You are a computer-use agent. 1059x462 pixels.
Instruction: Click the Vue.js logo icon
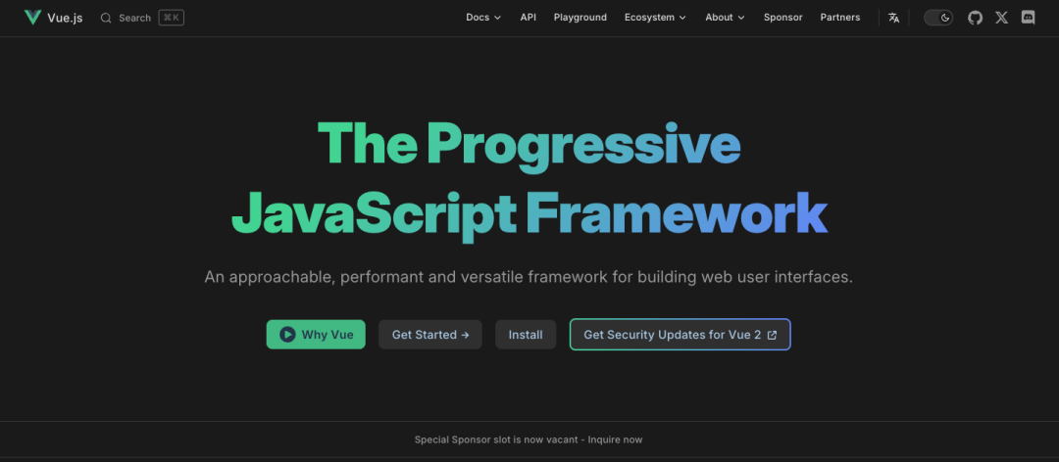pos(32,18)
